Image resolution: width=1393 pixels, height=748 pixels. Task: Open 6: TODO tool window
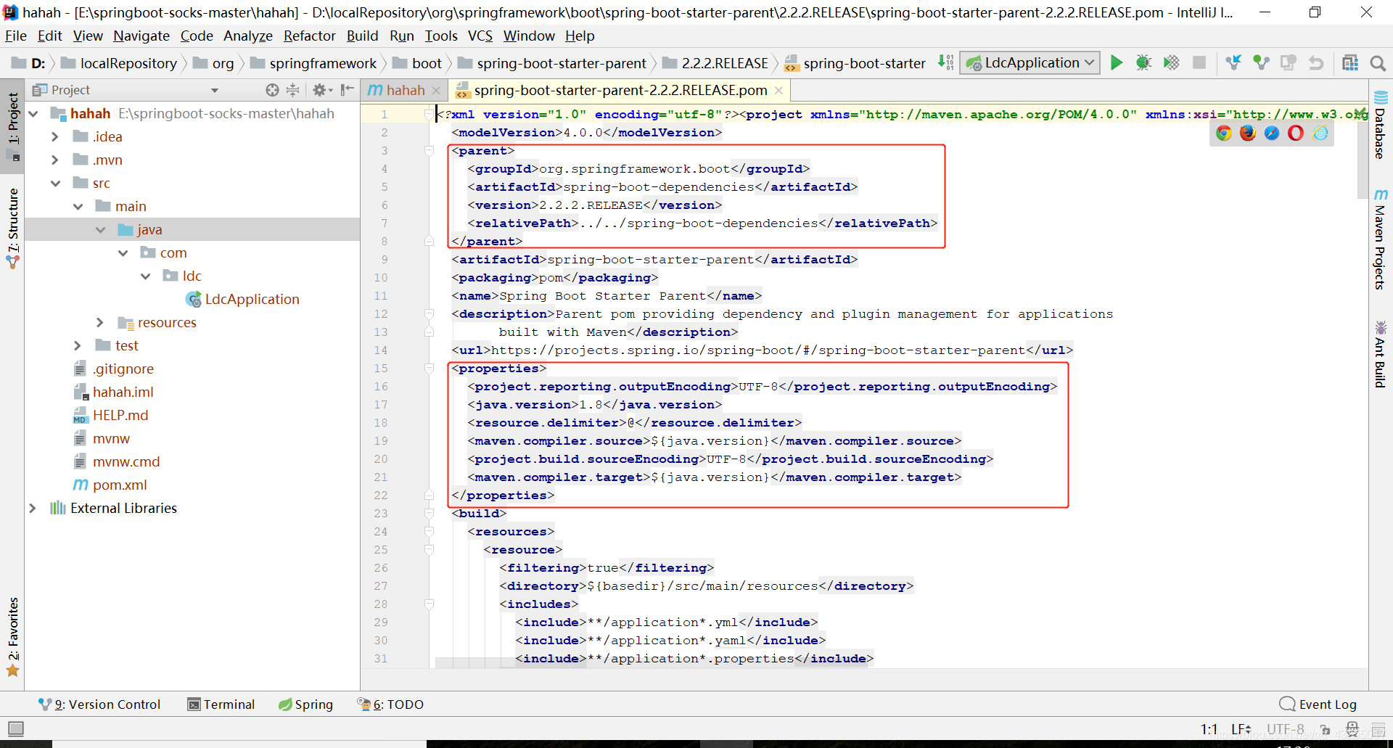click(x=390, y=704)
